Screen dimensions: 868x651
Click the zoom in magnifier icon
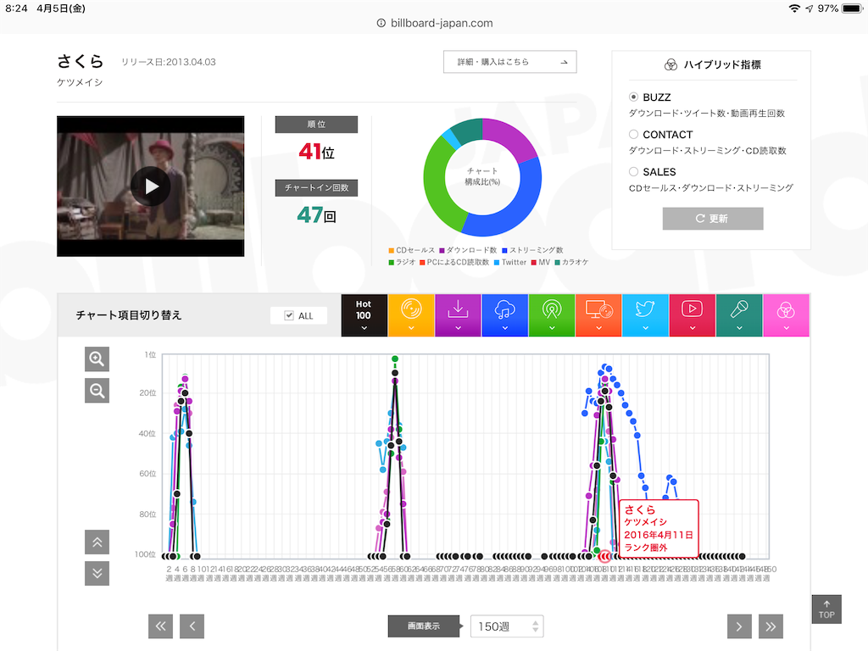point(97,359)
